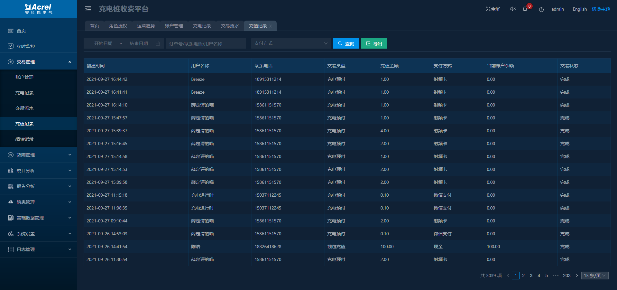
Task: Click the green 导出 export button
Action: (374, 43)
